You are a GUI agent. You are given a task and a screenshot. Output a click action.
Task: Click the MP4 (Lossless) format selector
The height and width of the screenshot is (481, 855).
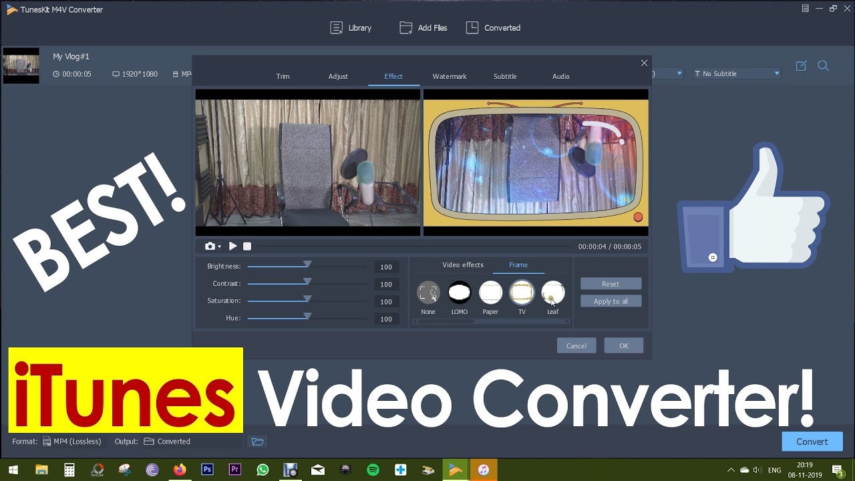point(72,442)
